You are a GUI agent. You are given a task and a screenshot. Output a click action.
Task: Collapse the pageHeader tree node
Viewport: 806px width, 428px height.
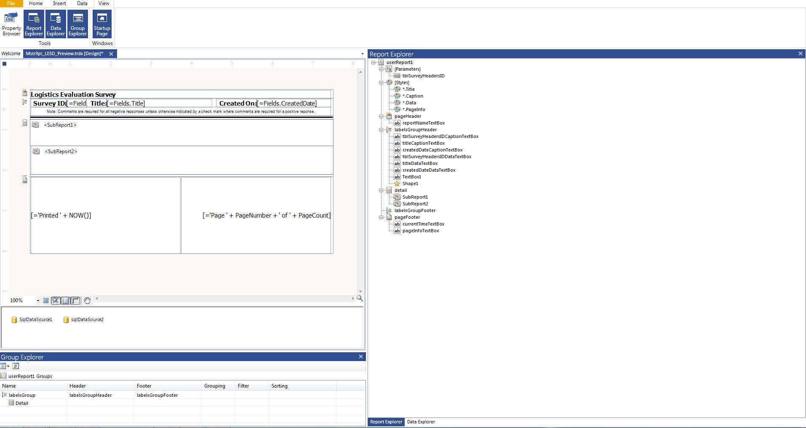click(382, 116)
